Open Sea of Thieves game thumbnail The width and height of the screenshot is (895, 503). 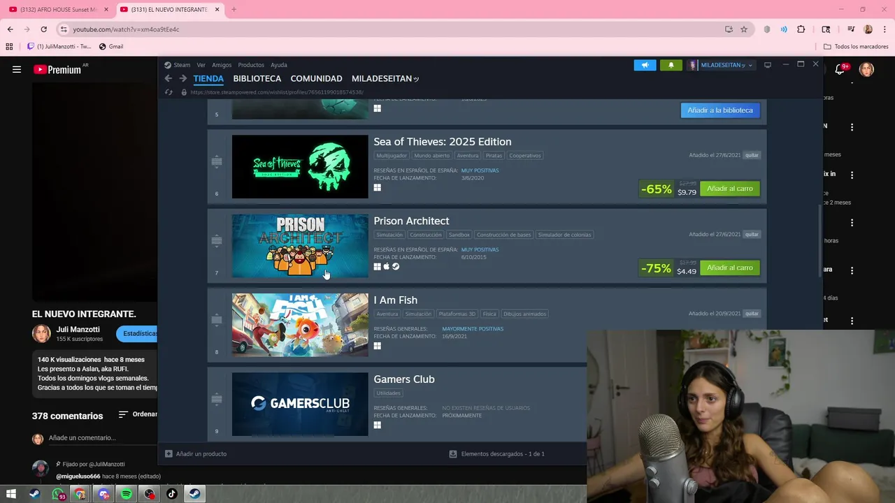tap(300, 166)
